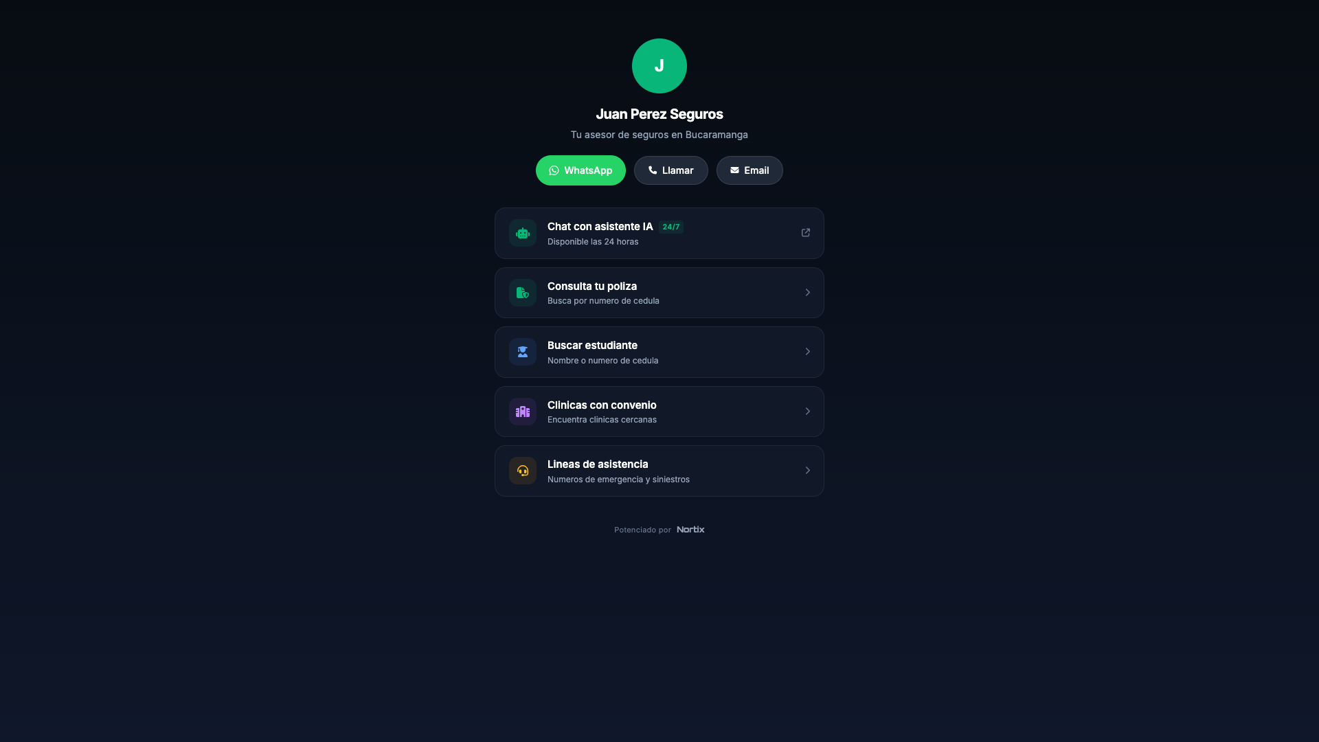Open chat via the external link icon
The image size is (1319, 742).
[x=805, y=232]
